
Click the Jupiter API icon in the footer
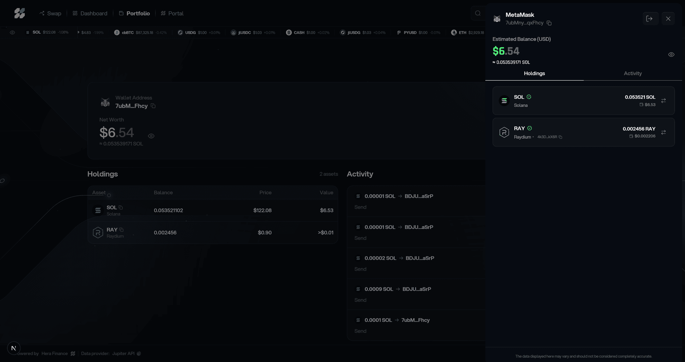point(138,353)
